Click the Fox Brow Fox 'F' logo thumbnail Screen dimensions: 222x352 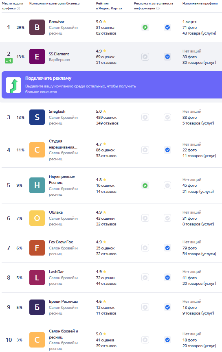pyautogui.click(x=37, y=248)
